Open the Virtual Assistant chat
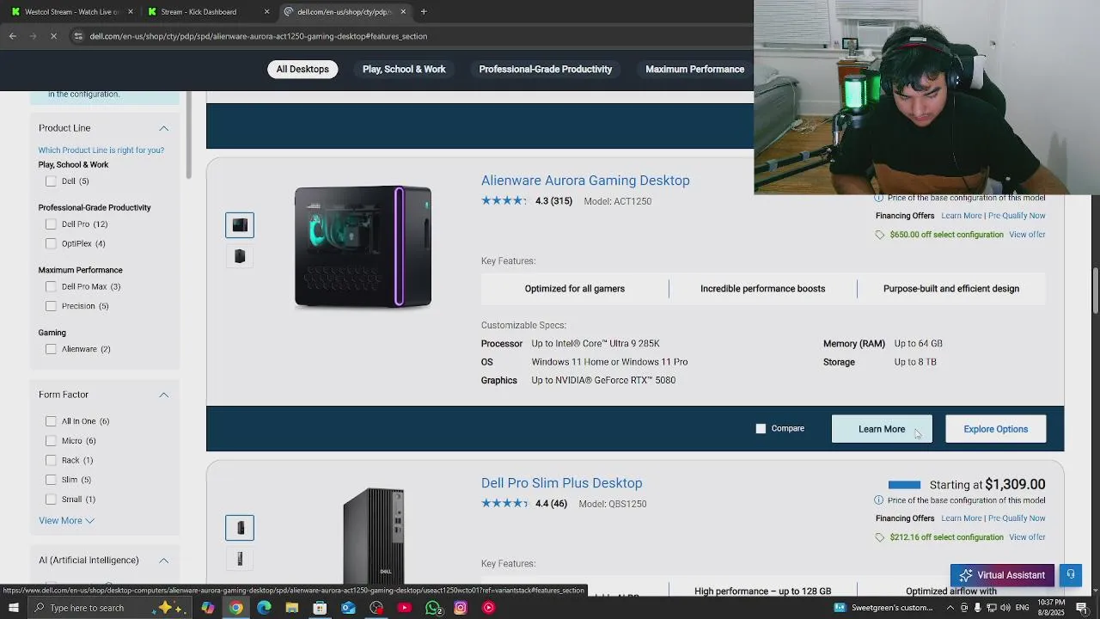Viewport: 1100px width, 619px height. coord(1002,575)
